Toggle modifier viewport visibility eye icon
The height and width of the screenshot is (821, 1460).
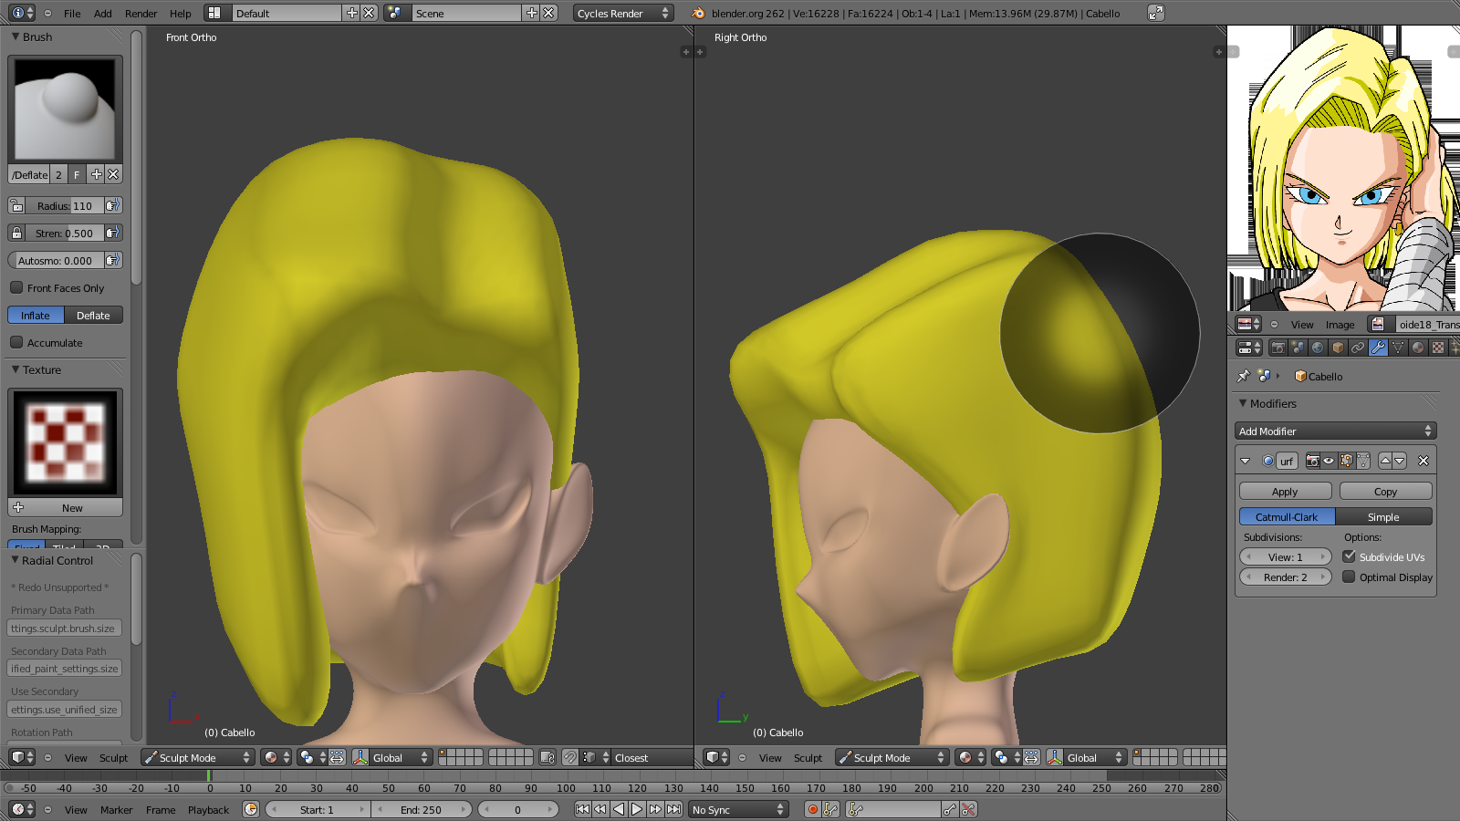[x=1329, y=461]
